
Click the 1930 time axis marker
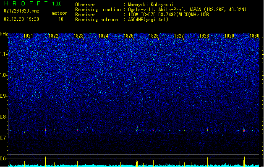[x=254, y=36]
